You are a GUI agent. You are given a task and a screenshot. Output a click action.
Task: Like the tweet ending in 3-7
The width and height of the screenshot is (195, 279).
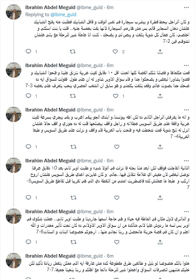116,96
